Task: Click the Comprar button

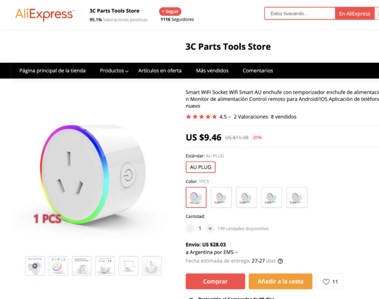Action: (x=215, y=281)
